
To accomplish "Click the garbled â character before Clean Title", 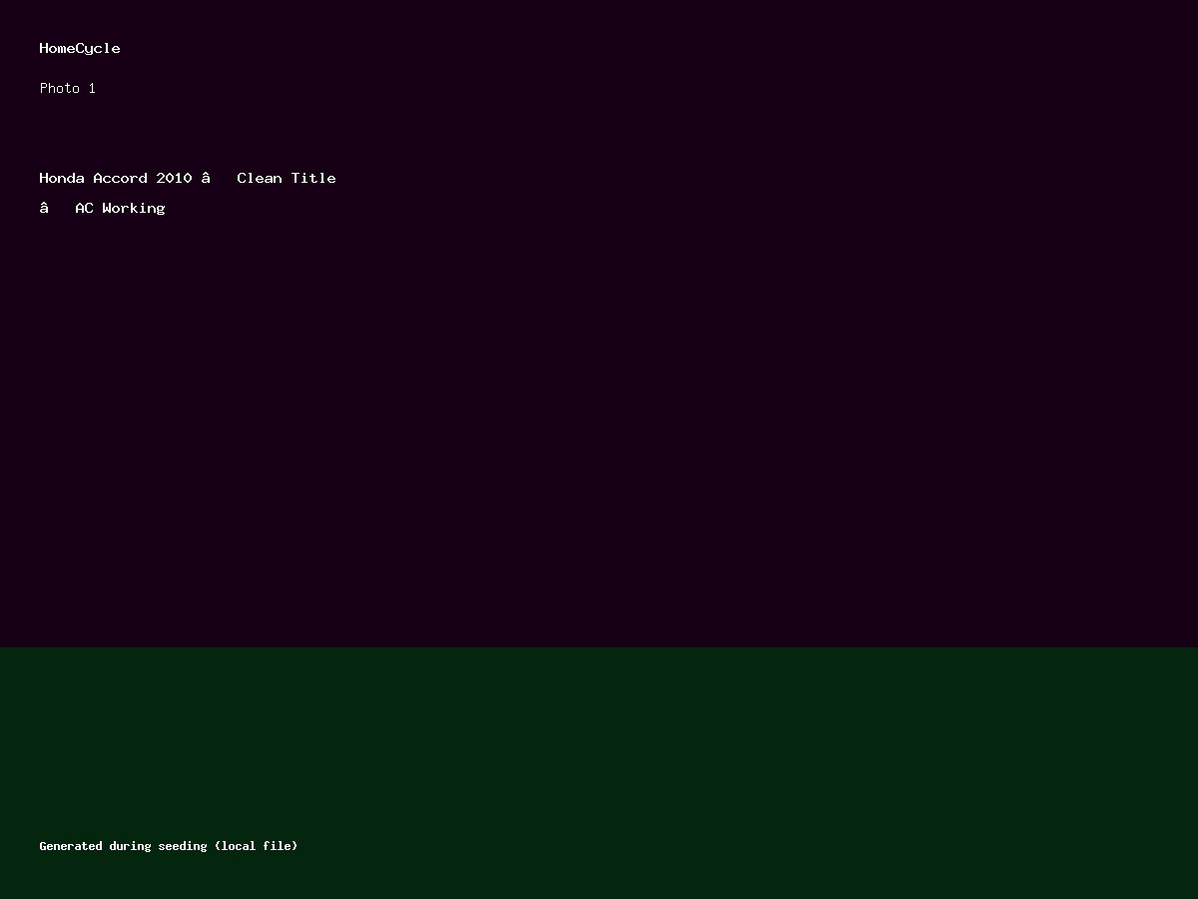I will coord(206,178).
